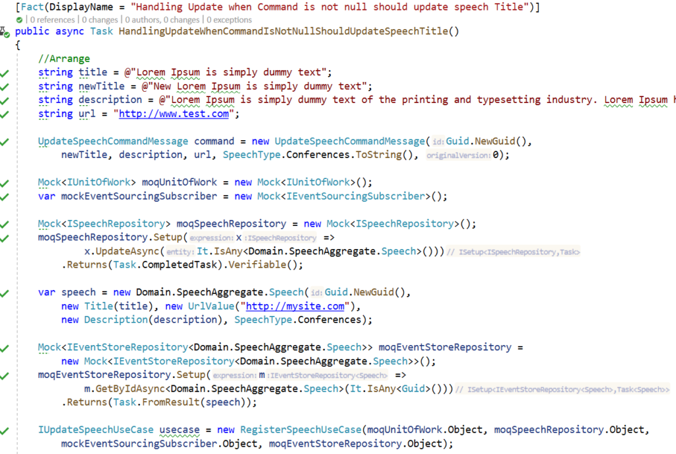Image resolution: width=676 pixels, height=454 pixels.
Task: Place cursor in the HandlingUpdateWhenCommandIsNotNullShouldUpdateSpeechTitle method name
Action: coord(284,31)
